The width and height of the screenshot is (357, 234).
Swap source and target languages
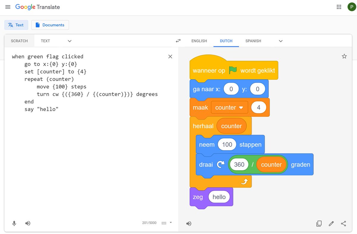click(178, 41)
